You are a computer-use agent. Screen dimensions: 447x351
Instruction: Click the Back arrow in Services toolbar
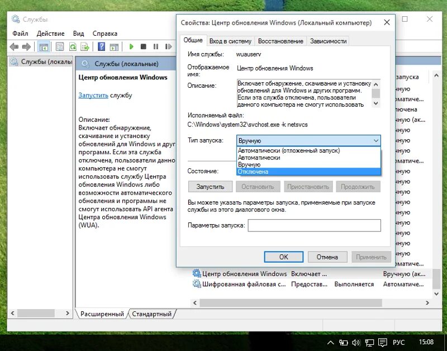click(14, 46)
